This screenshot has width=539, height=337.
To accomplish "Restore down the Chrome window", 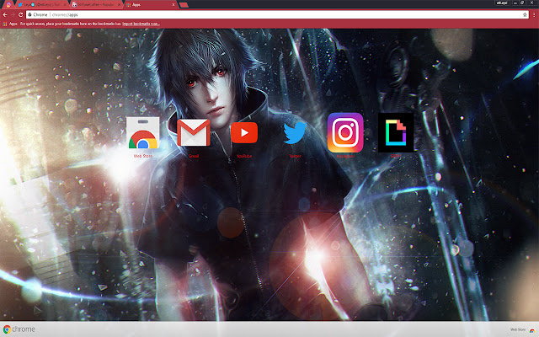I will [x=522, y=3].
